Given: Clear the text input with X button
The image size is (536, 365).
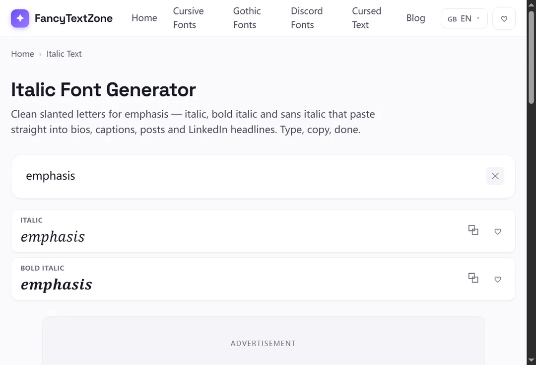Looking at the screenshot, I should pos(495,176).
